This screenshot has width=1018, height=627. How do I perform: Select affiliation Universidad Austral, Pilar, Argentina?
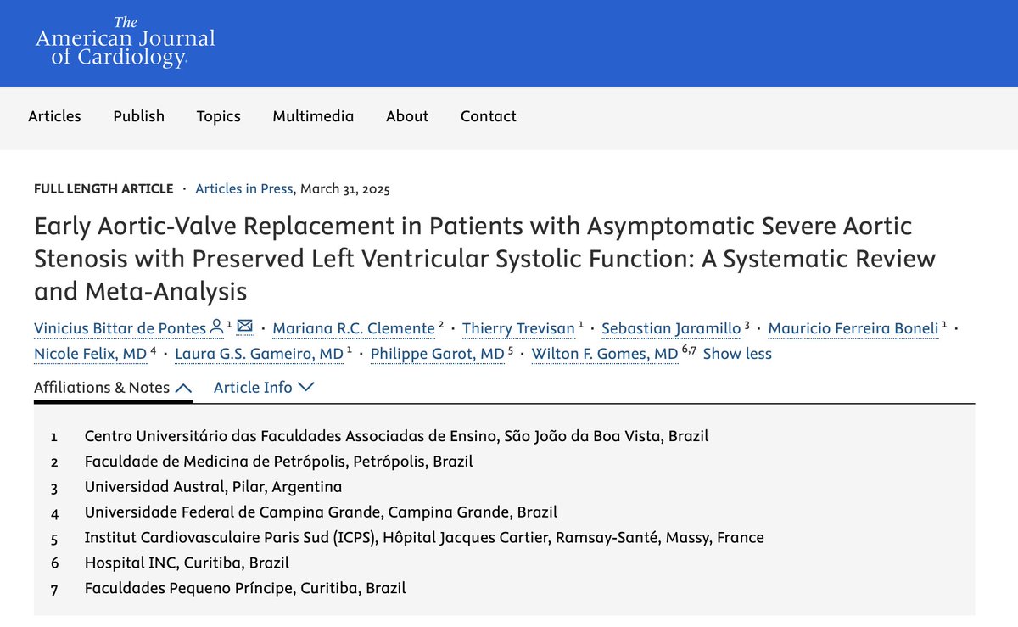pyautogui.click(x=213, y=487)
